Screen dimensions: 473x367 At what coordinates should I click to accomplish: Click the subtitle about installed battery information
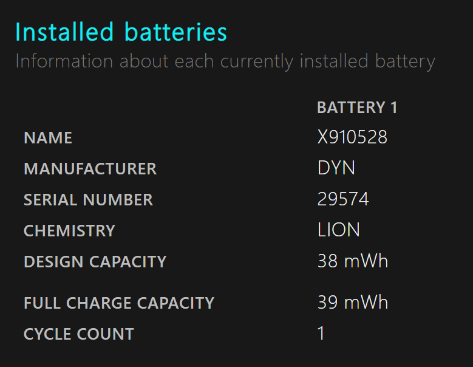point(225,61)
